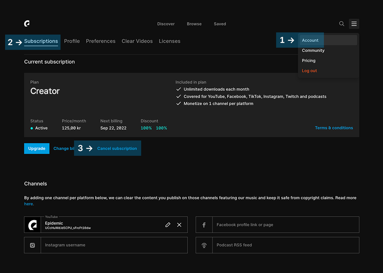
Task: Click 'Monetize on 1 channel per platform'
Action: pos(218,104)
